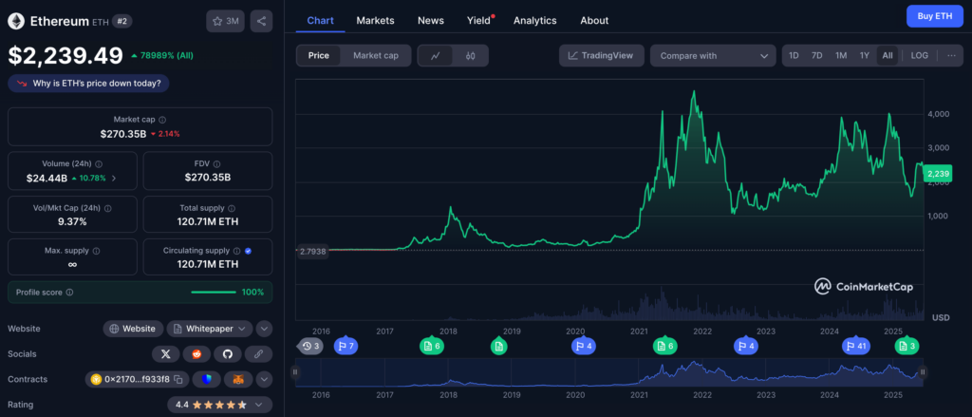Expand more contracts in Contracts row

[x=264, y=379]
